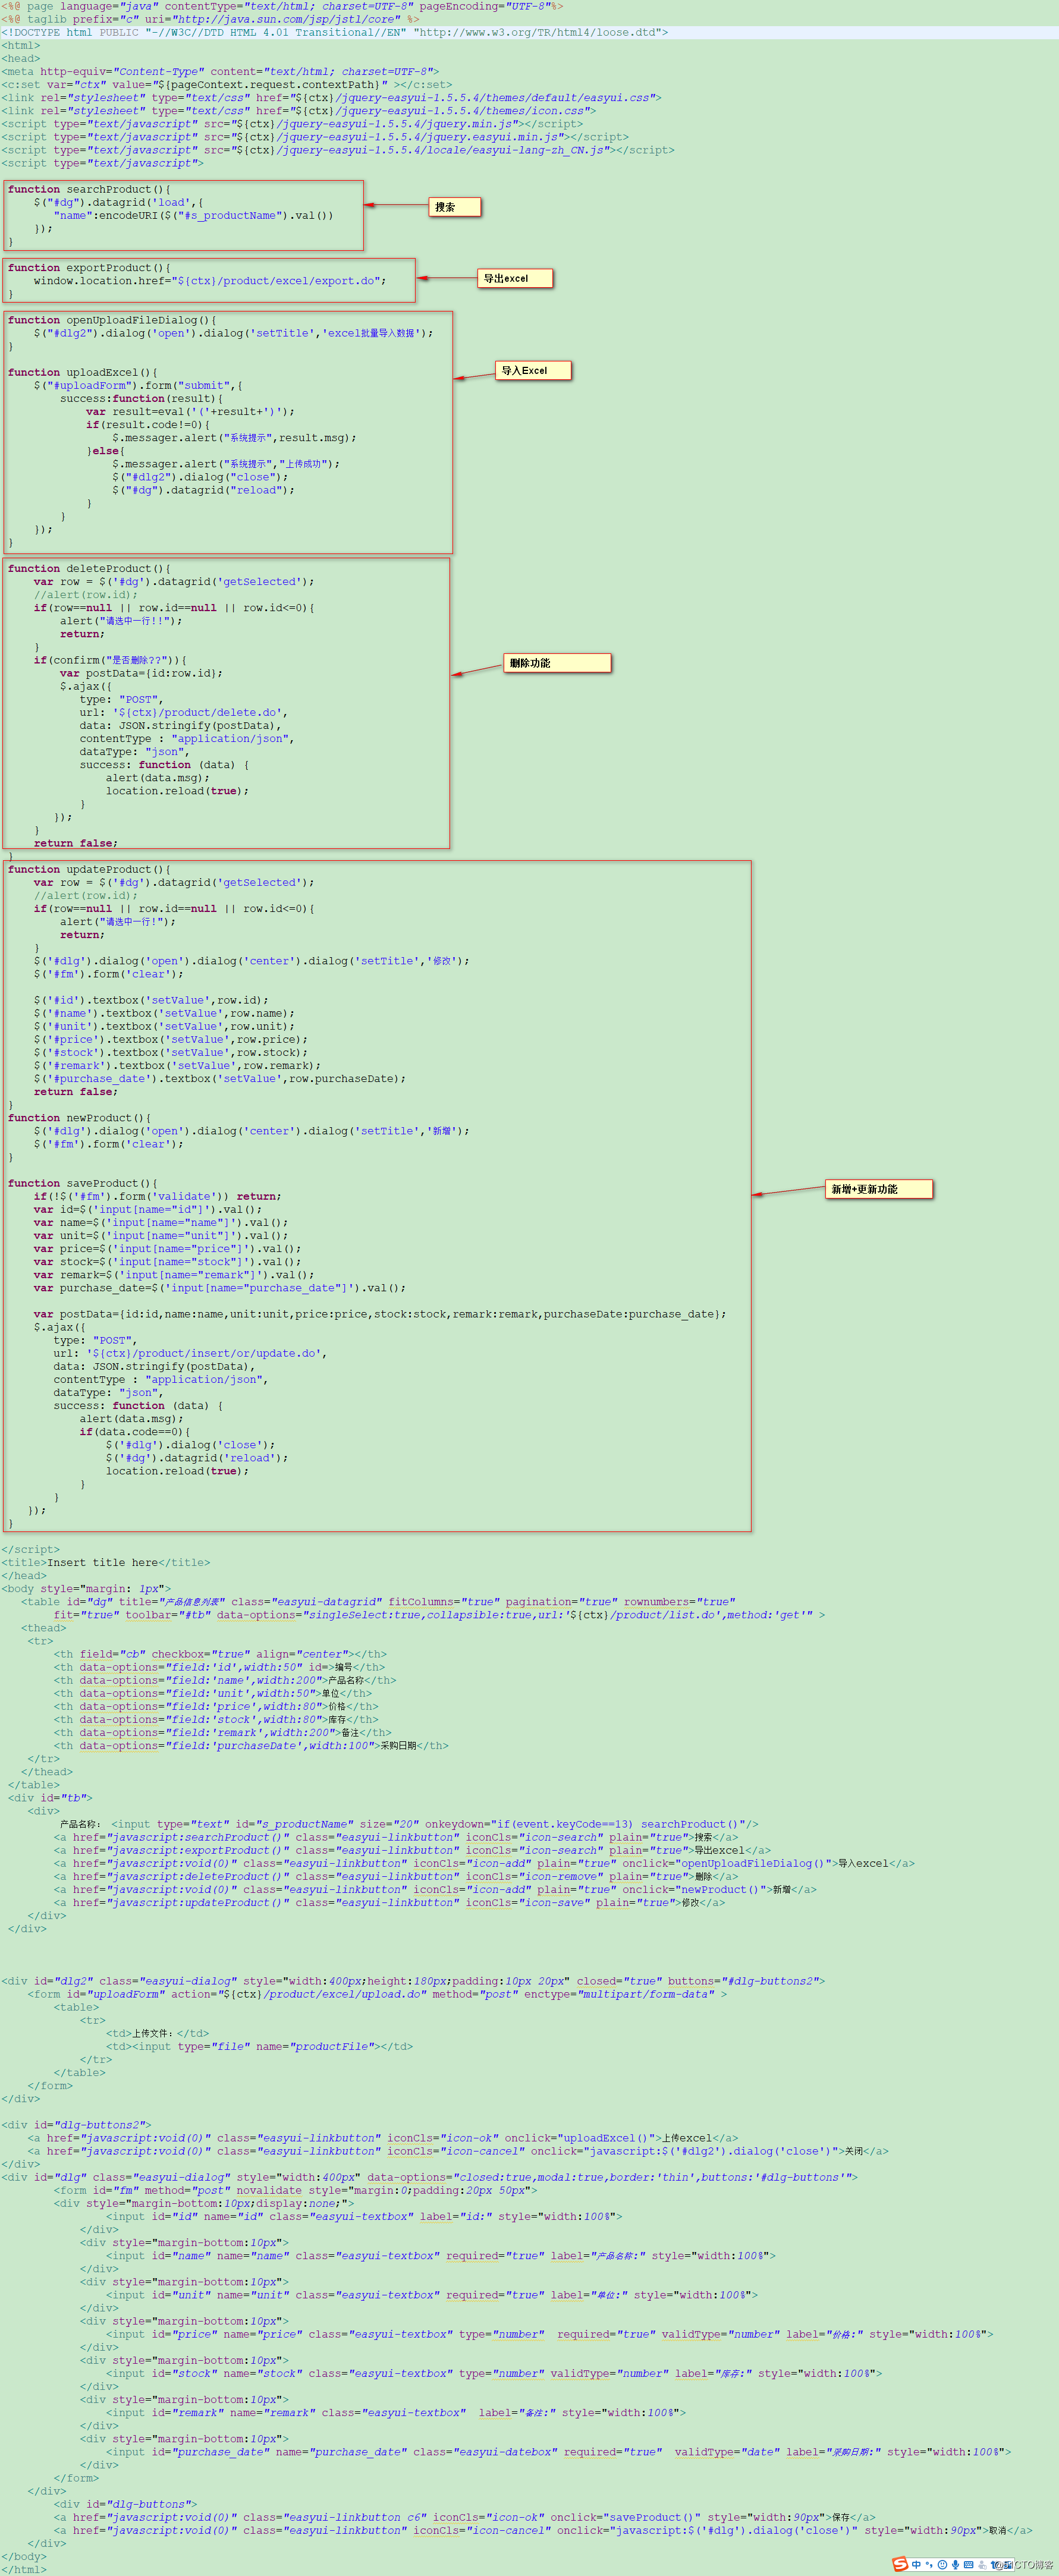The width and height of the screenshot is (1059, 2576).
Task: Click the window.location.href export.do line
Action: (209, 281)
